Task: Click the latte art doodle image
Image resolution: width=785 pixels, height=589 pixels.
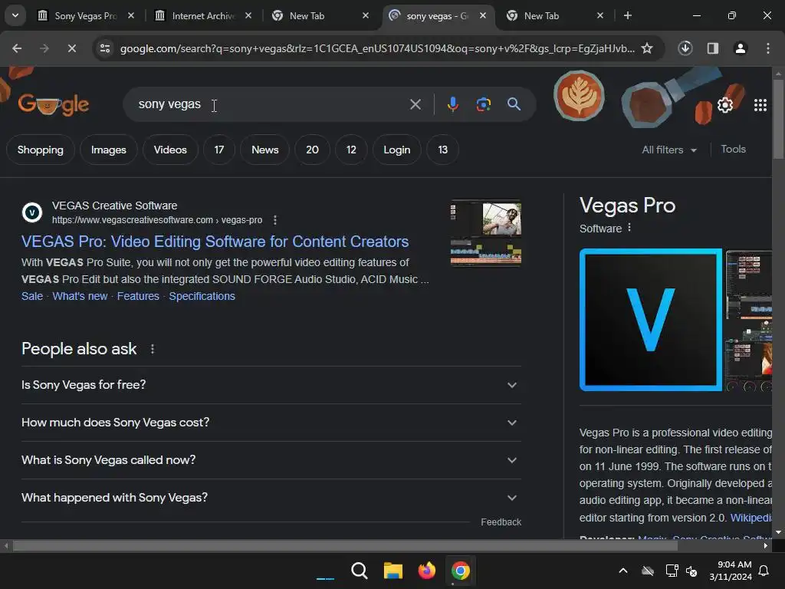Action: click(579, 95)
